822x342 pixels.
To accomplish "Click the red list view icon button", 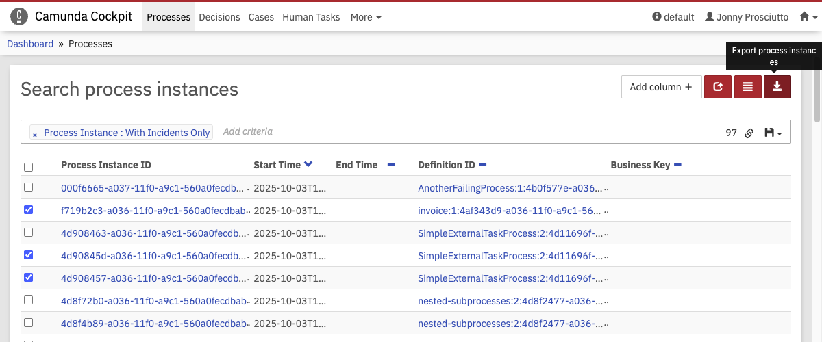I will 747,87.
